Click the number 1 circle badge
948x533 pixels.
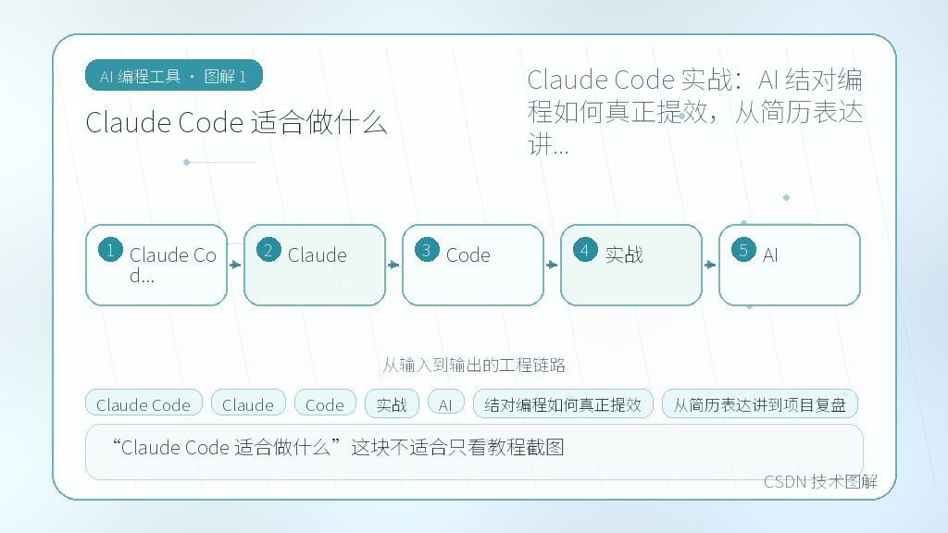point(111,250)
